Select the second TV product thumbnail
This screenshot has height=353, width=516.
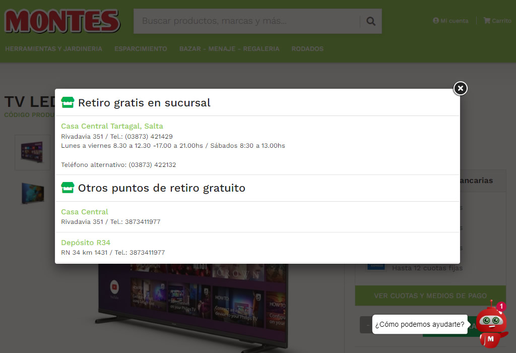pyautogui.click(x=32, y=193)
